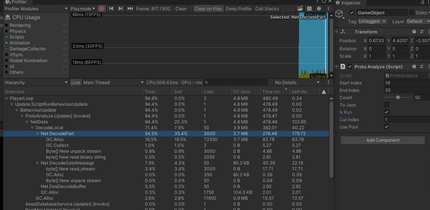This screenshot has height=210, width=430.
Task: Collapse the Net DecodePart tree row
Action: [x=38, y=134]
